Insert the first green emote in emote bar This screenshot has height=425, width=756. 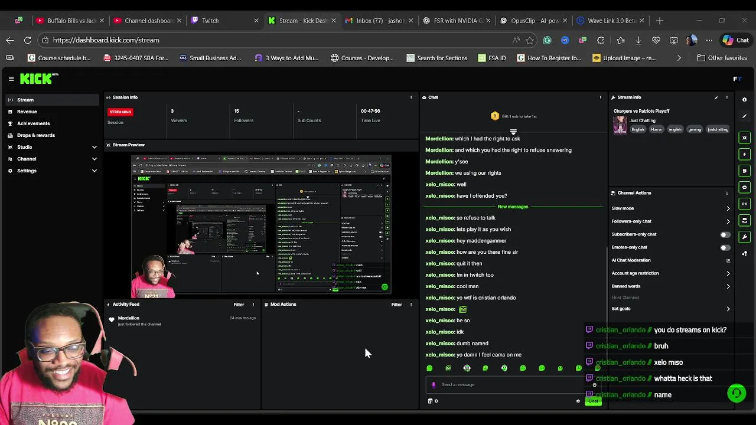pos(429,368)
